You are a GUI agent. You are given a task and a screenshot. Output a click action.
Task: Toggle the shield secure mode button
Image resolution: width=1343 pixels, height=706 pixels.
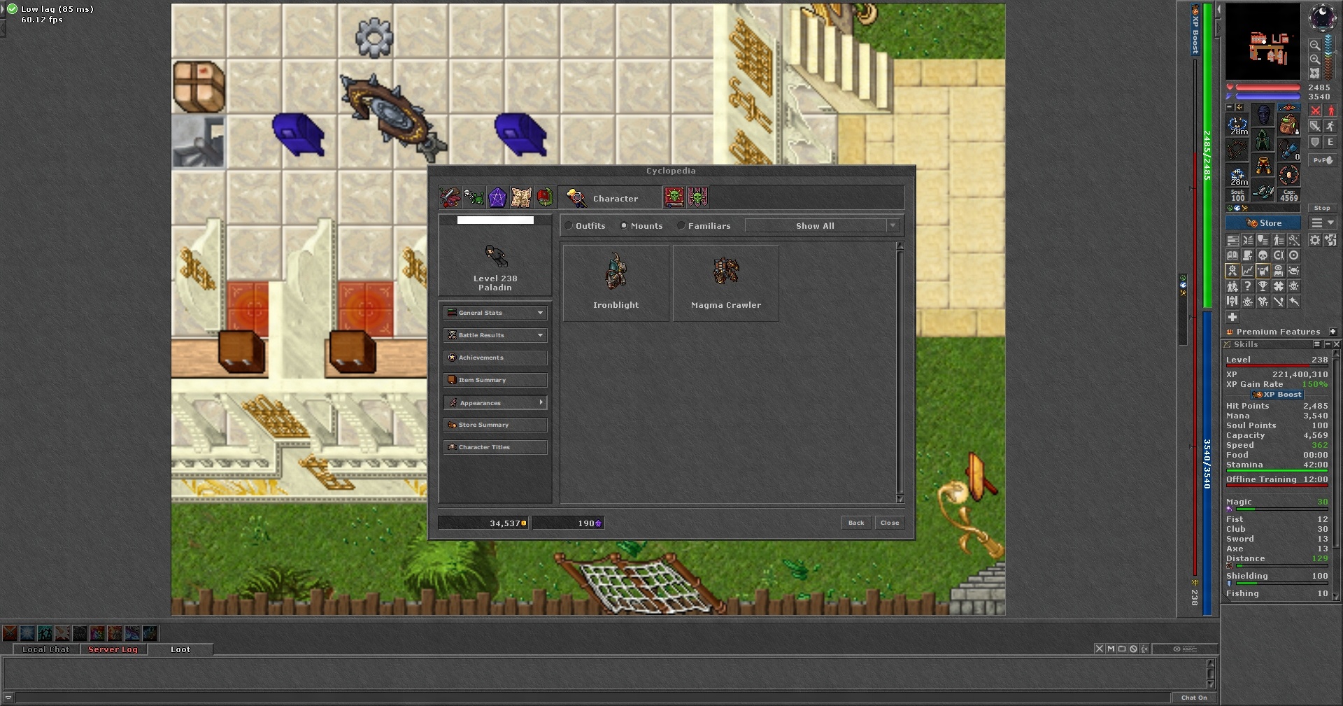1316,142
